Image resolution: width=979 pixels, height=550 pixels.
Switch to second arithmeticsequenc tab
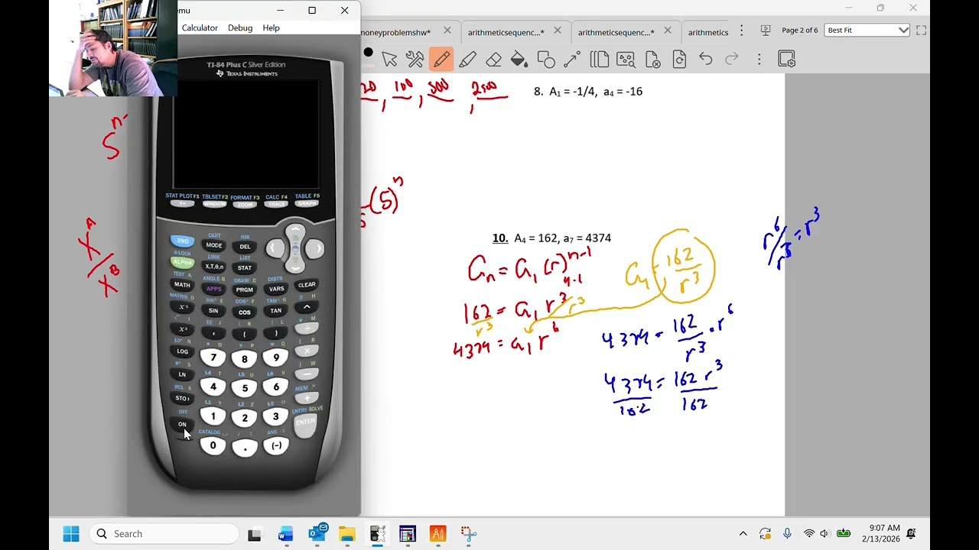point(506,32)
